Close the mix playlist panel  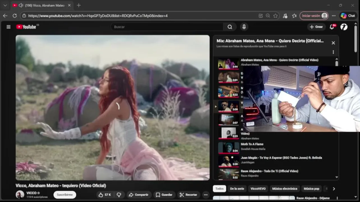(333, 43)
